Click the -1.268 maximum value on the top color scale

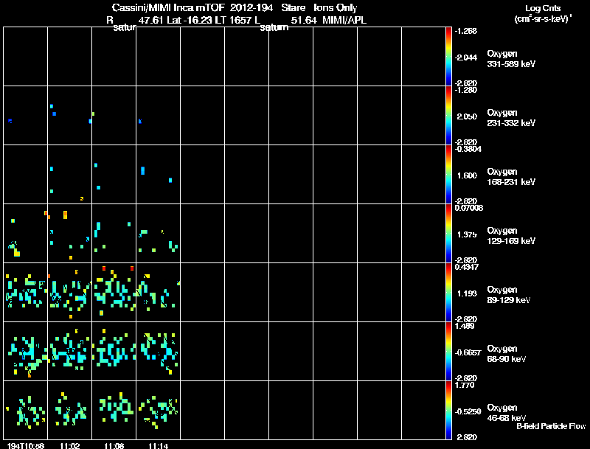[x=466, y=31]
